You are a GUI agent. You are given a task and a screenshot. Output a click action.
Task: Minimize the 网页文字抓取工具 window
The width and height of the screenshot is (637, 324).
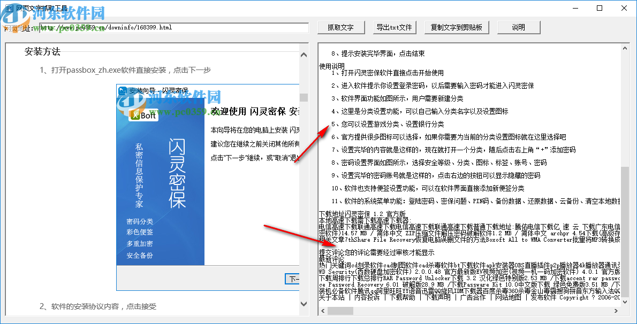coord(575,8)
